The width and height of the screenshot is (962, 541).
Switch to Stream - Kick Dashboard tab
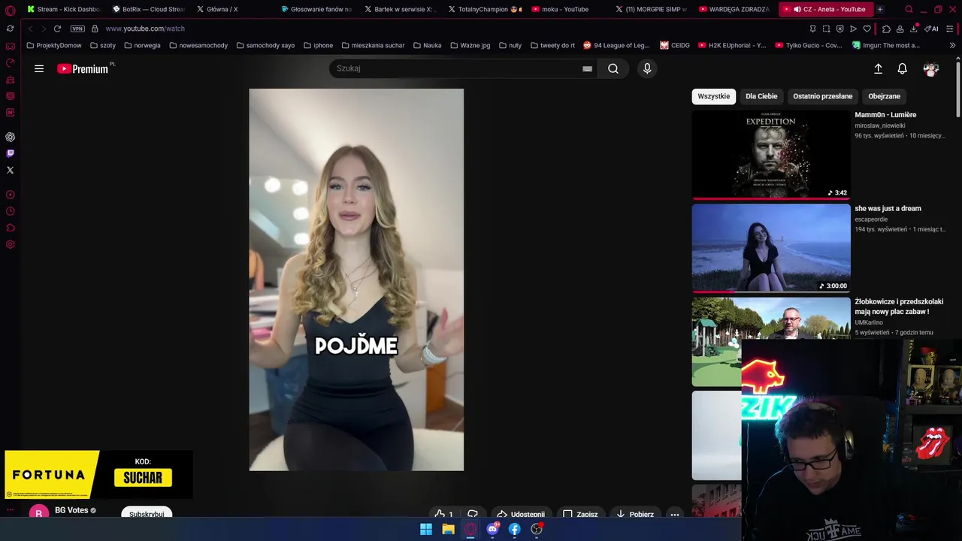point(63,10)
